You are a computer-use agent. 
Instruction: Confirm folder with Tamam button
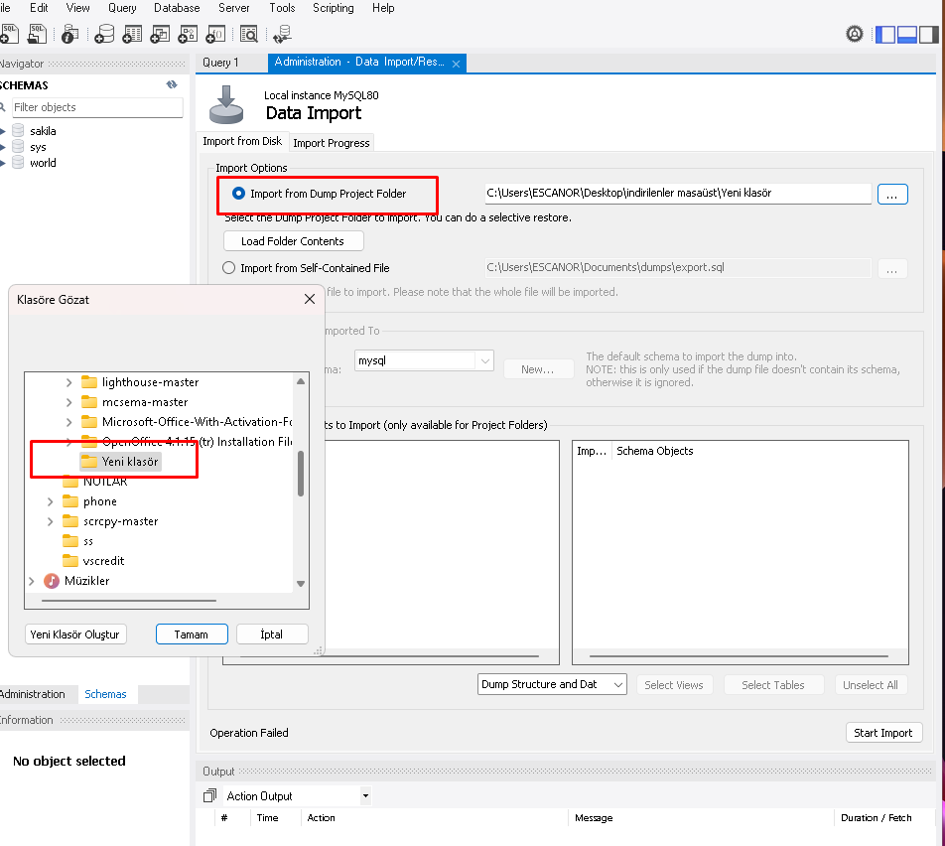point(192,634)
